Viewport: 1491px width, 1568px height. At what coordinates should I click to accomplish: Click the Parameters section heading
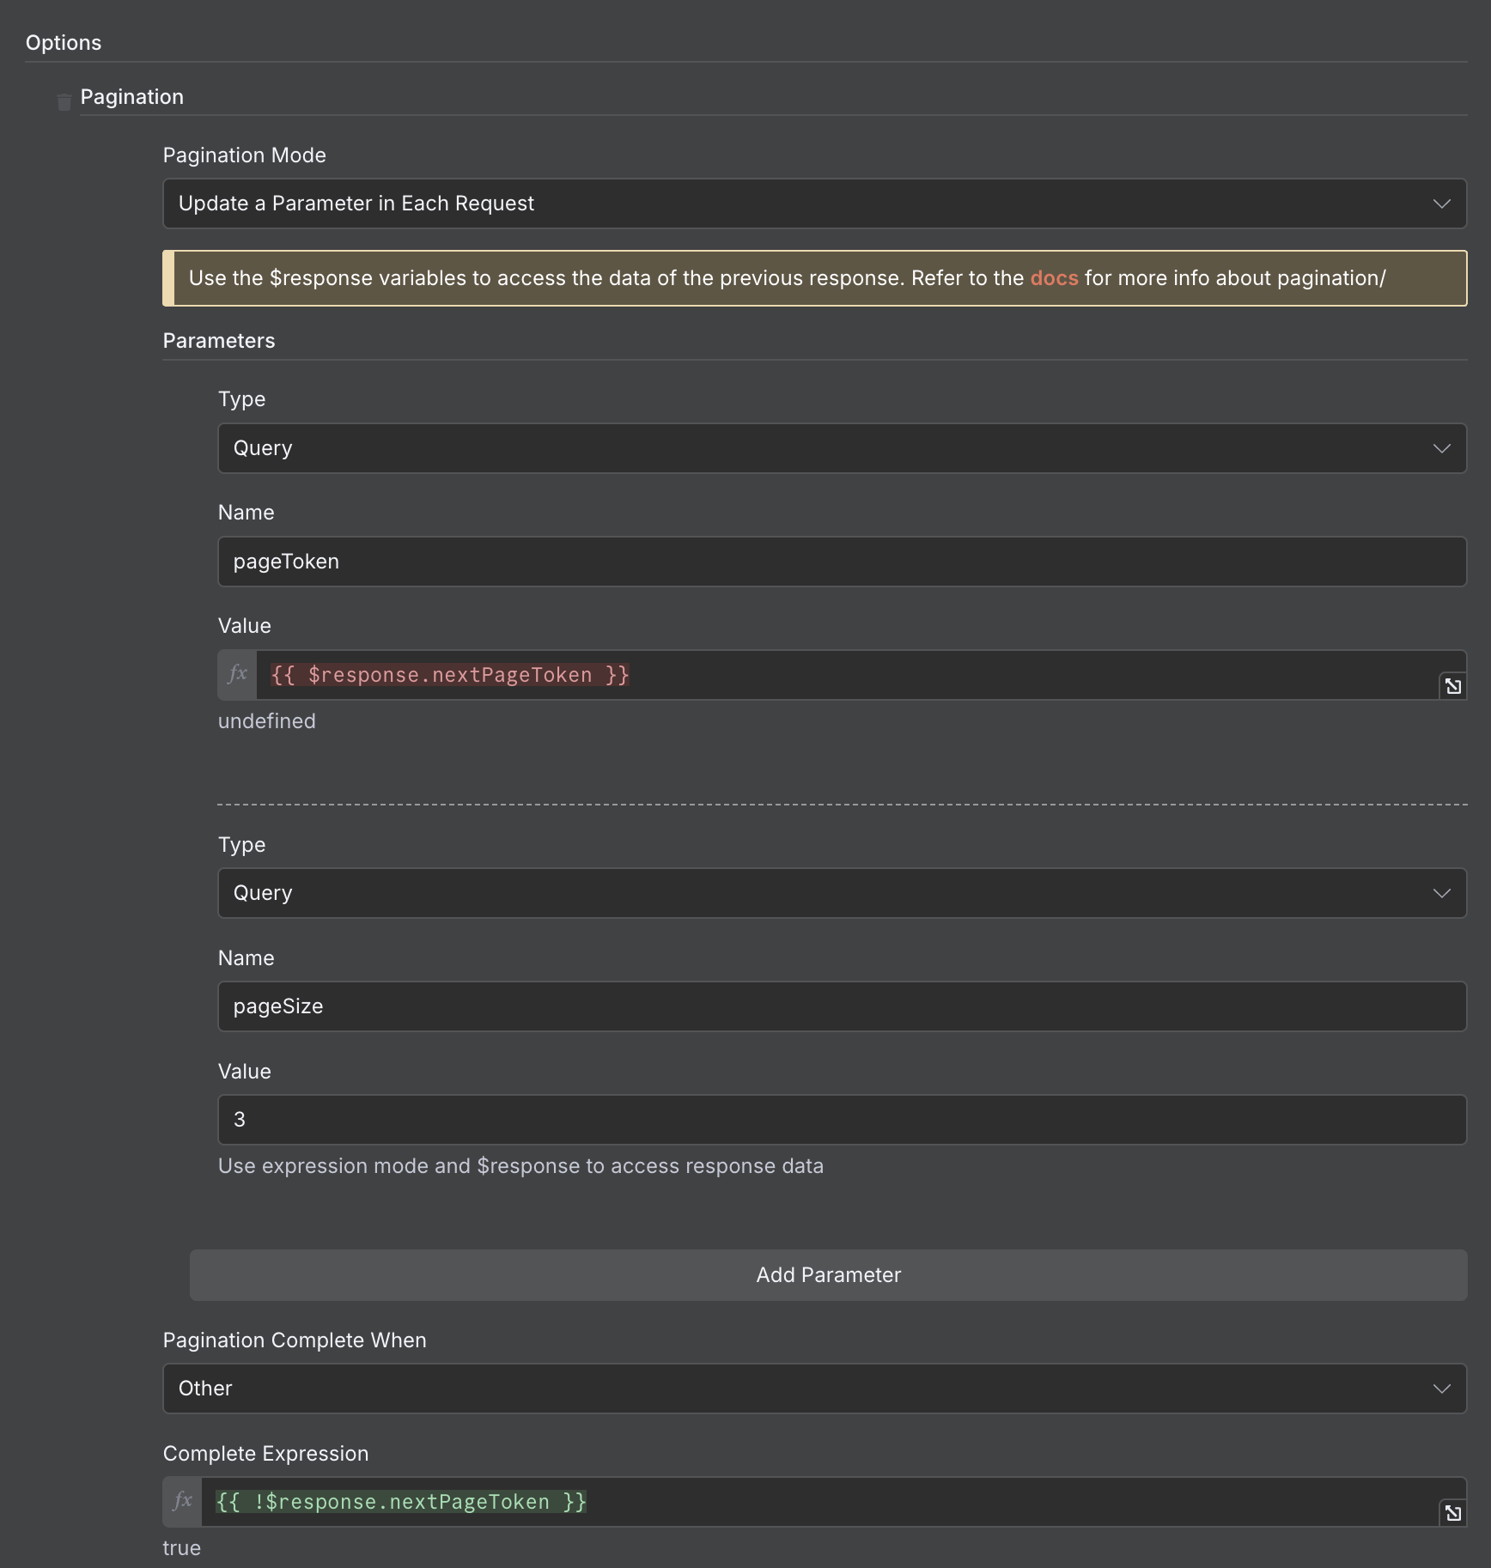(219, 341)
